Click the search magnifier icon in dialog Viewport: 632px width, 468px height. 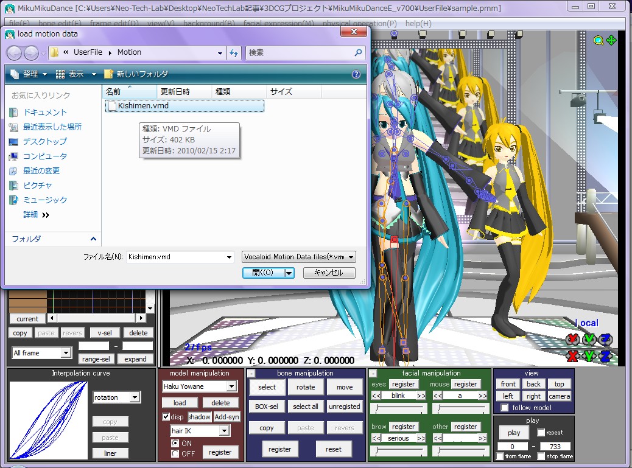[358, 52]
